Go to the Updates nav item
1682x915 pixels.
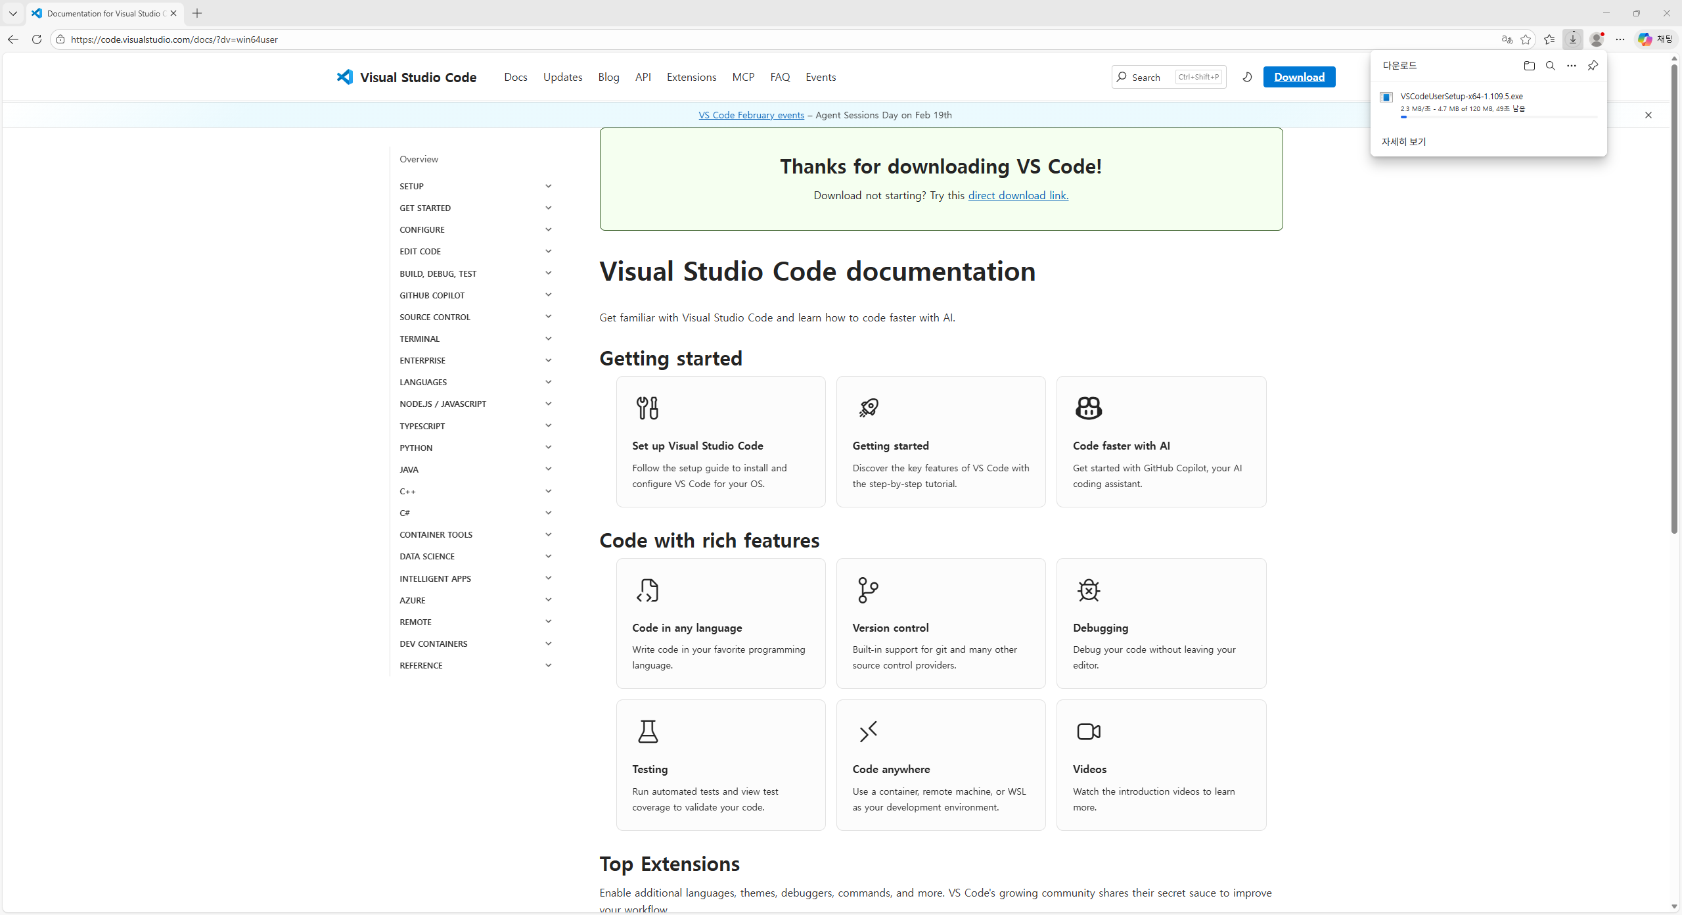562,77
